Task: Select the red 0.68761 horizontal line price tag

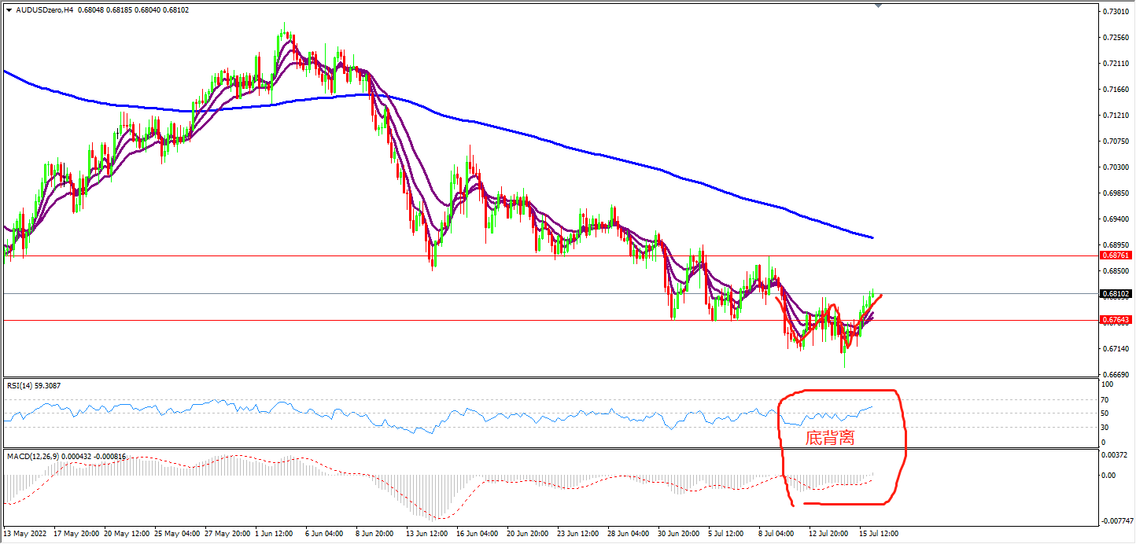Action: point(1117,255)
